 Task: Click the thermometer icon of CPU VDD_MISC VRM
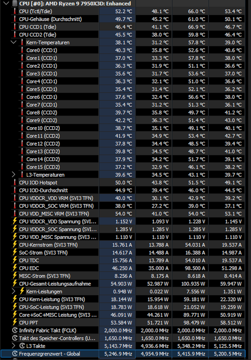click(15, 214)
